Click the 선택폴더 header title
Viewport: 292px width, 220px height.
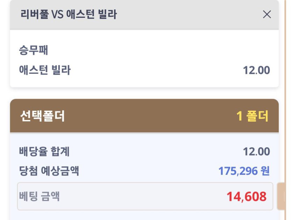click(43, 116)
